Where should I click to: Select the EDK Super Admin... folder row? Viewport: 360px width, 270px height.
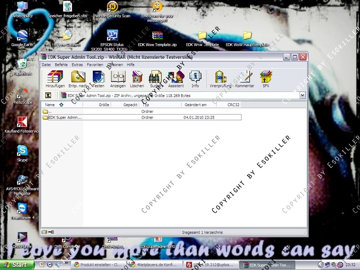[x=141, y=117]
